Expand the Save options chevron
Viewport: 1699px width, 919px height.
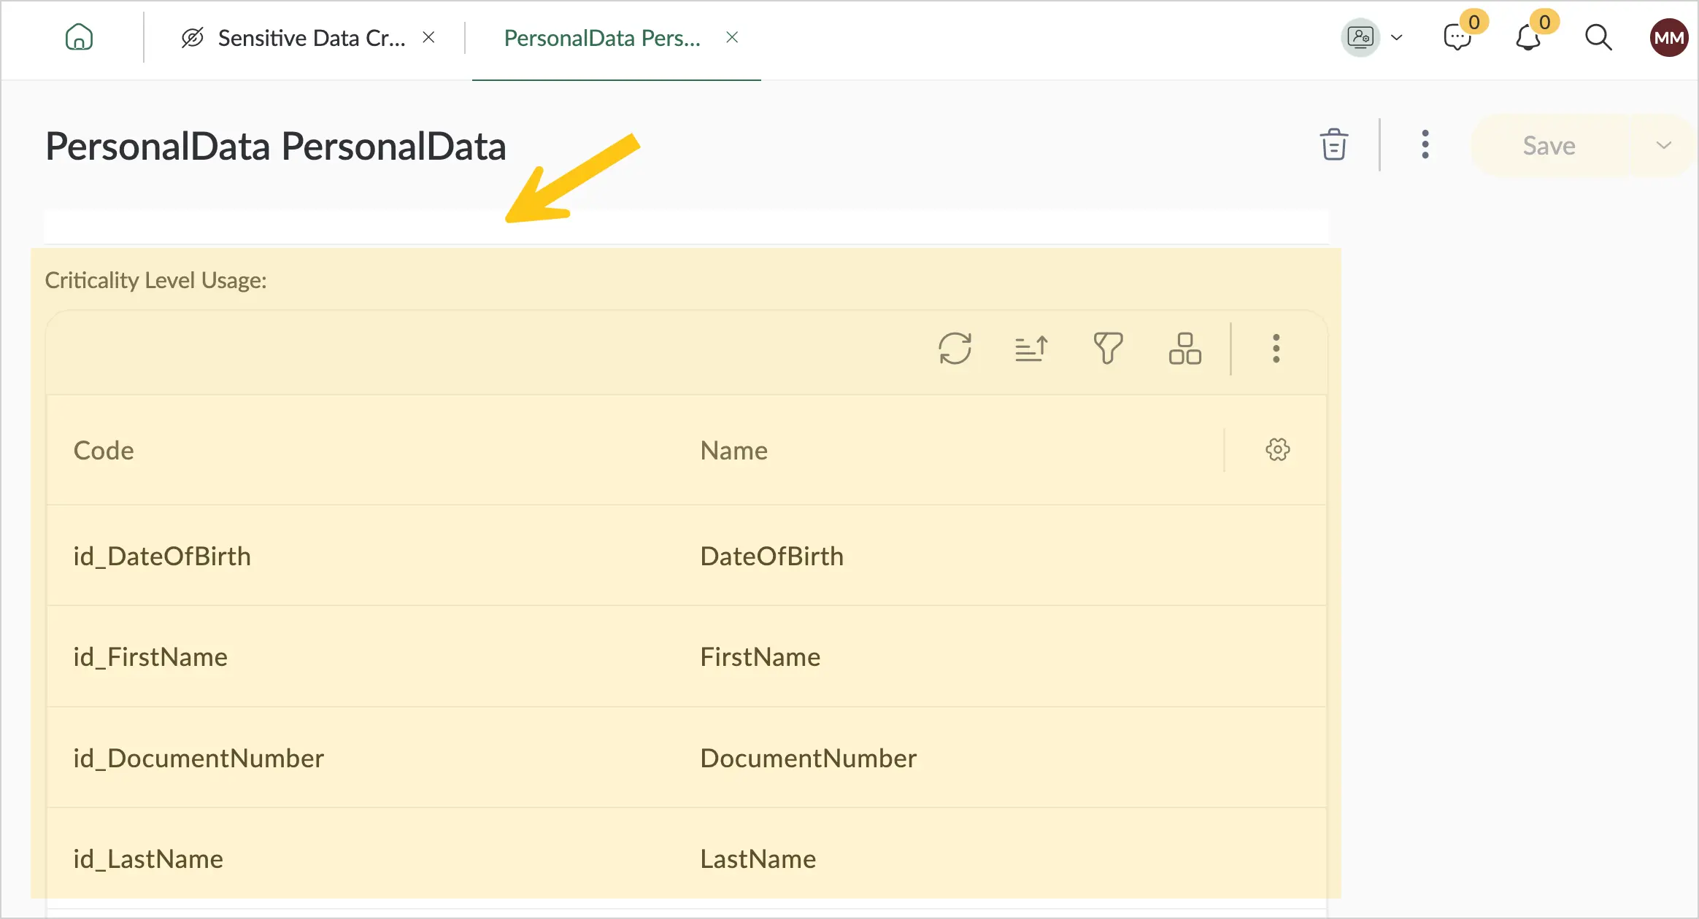click(1663, 145)
